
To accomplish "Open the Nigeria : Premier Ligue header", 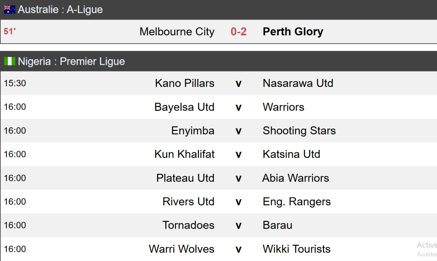I will pos(71,61).
